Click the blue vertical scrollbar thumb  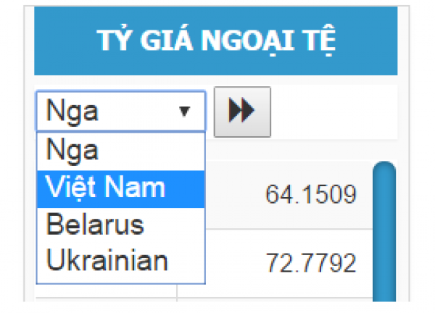point(384,232)
